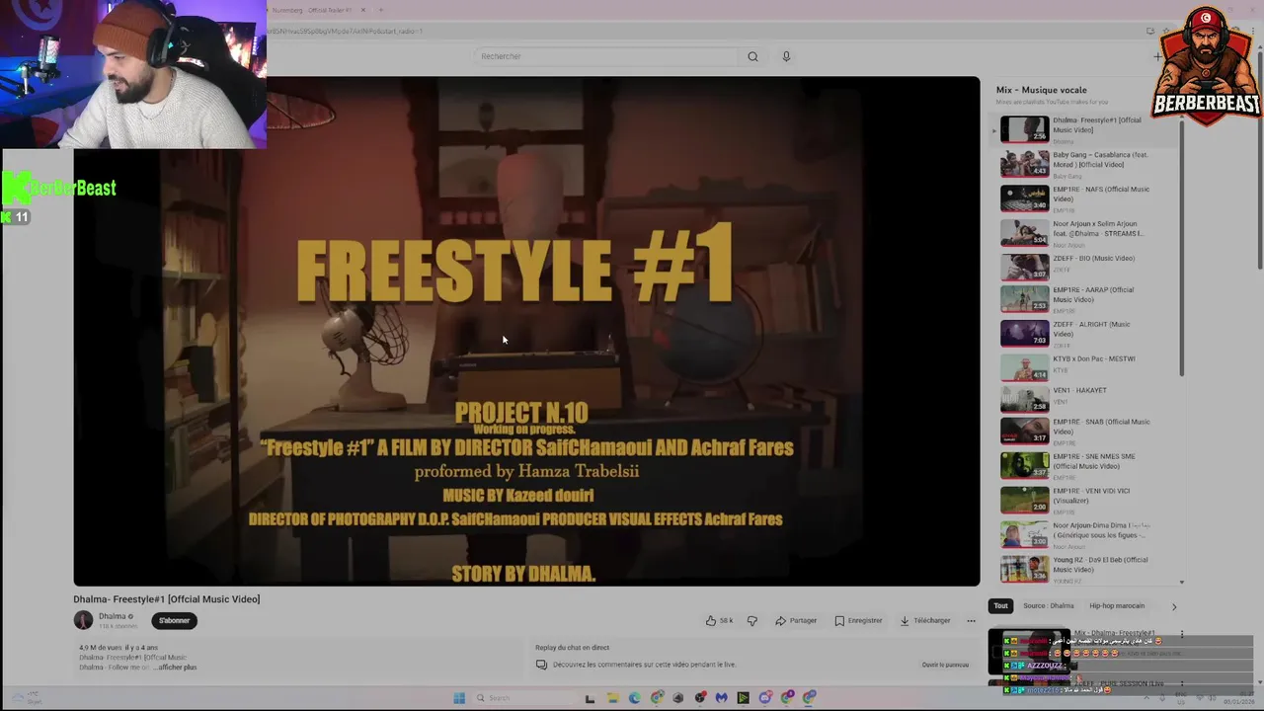Viewport: 1264px width, 711px height.
Task: Click the Mix - Musique vocale playlist title
Action: 1041,90
